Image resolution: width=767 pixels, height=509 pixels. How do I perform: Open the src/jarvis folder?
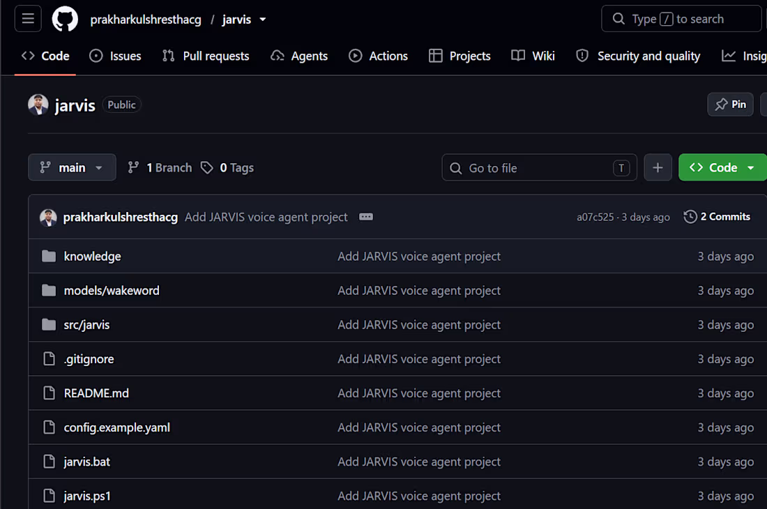click(x=86, y=325)
